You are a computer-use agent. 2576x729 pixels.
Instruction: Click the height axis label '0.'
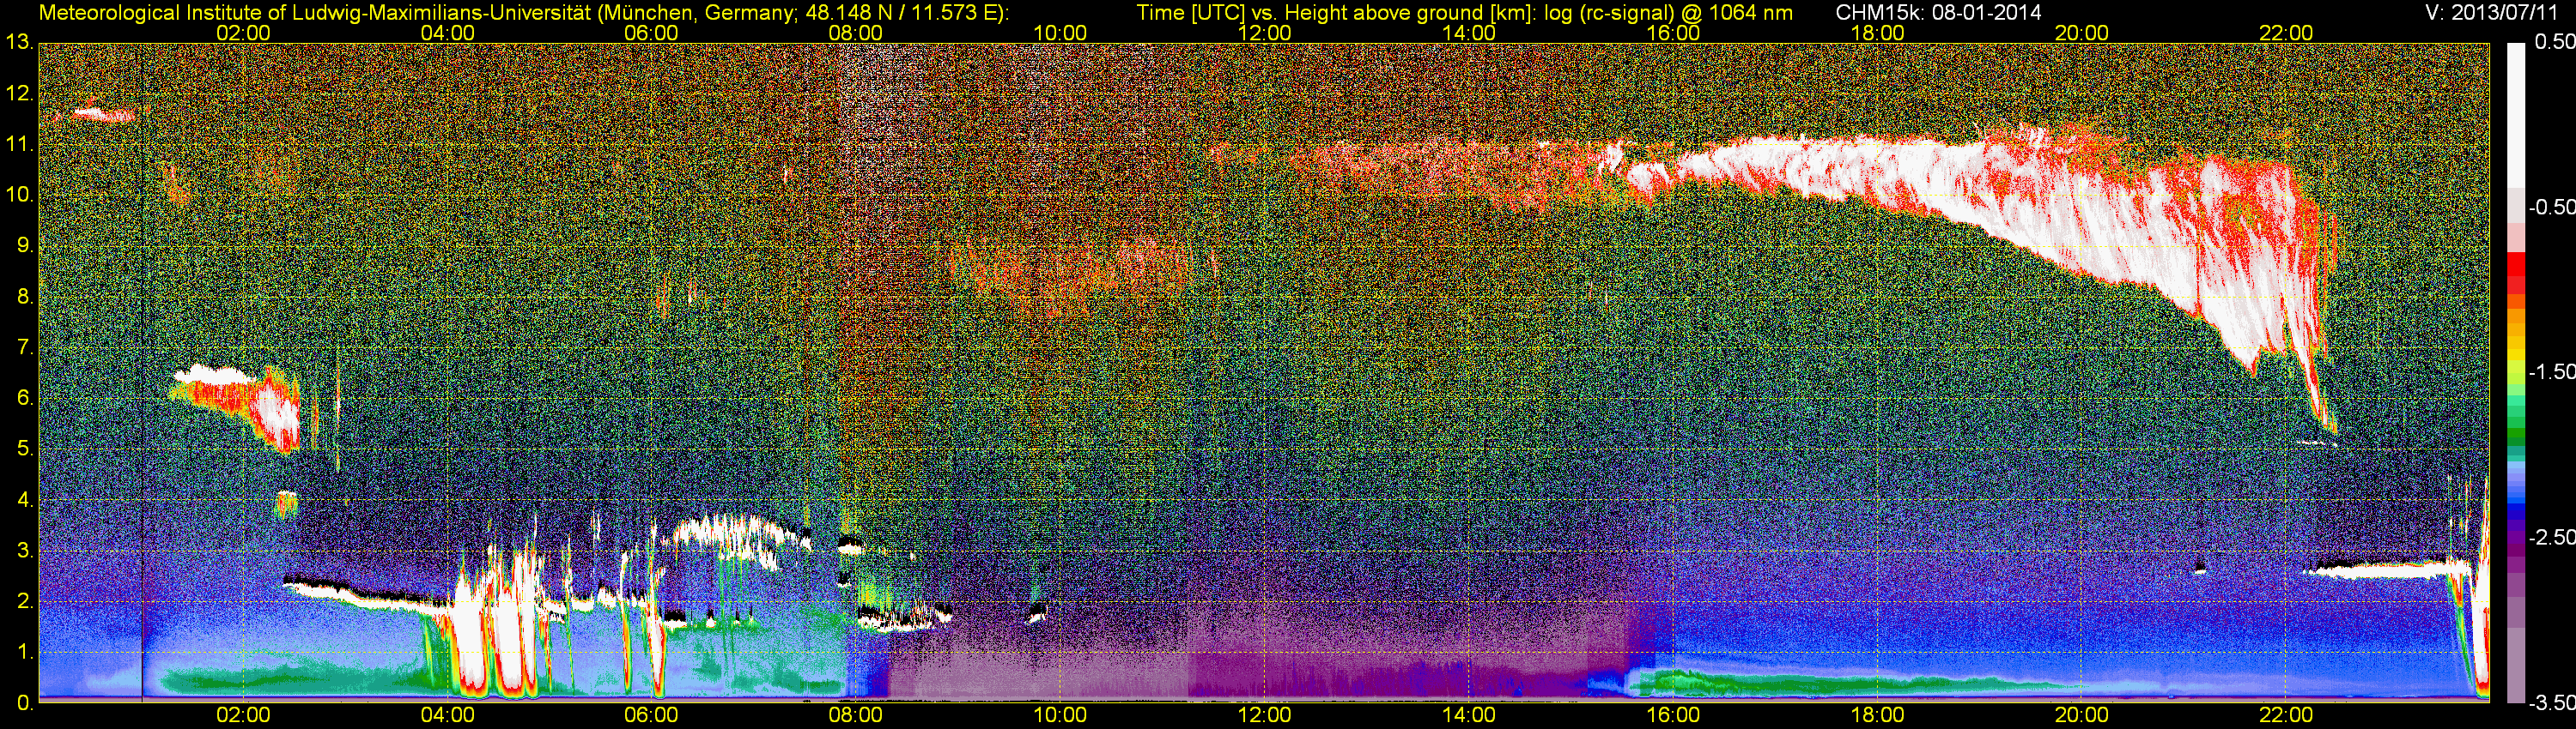tap(24, 703)
